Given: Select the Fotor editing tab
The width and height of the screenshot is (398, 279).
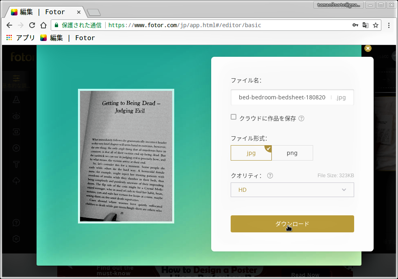Looking at the screenshot, I should click(45, 12).
